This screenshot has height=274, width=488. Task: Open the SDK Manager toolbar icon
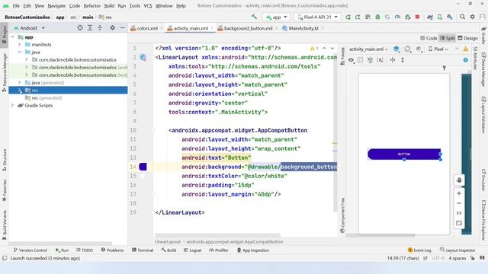450,17
